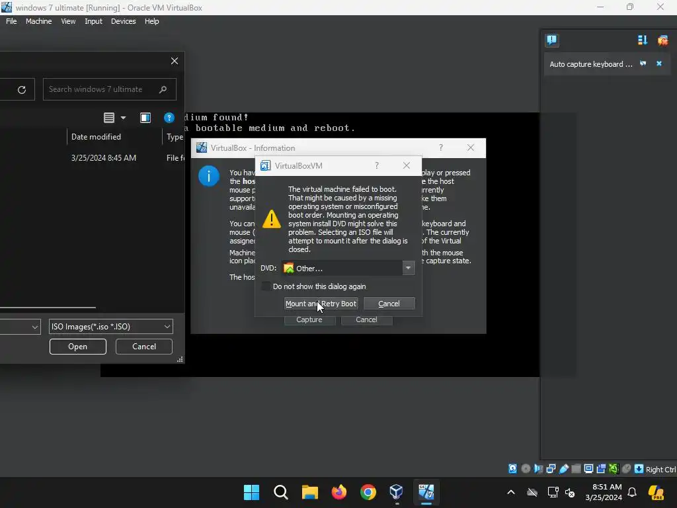Open the Input menu

pyautogui.click(x=93, y=21)
